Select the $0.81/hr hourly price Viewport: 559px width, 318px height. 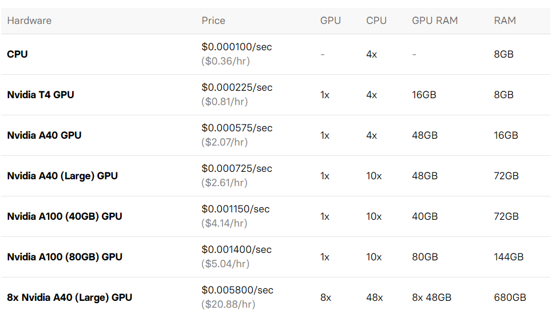225,102
